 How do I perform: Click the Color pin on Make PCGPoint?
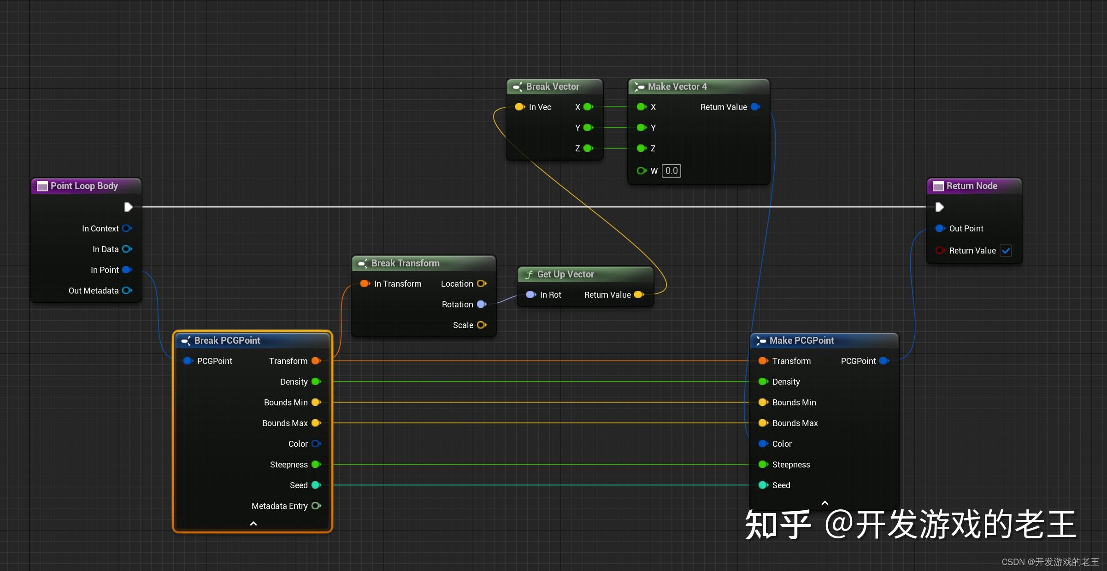click(x=763, y=444)
